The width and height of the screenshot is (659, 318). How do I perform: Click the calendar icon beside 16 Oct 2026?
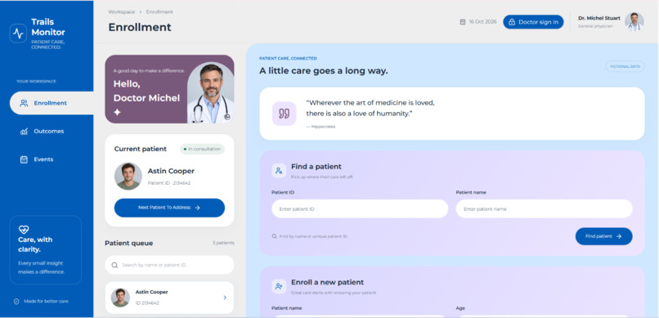click(x=463, y=22)
